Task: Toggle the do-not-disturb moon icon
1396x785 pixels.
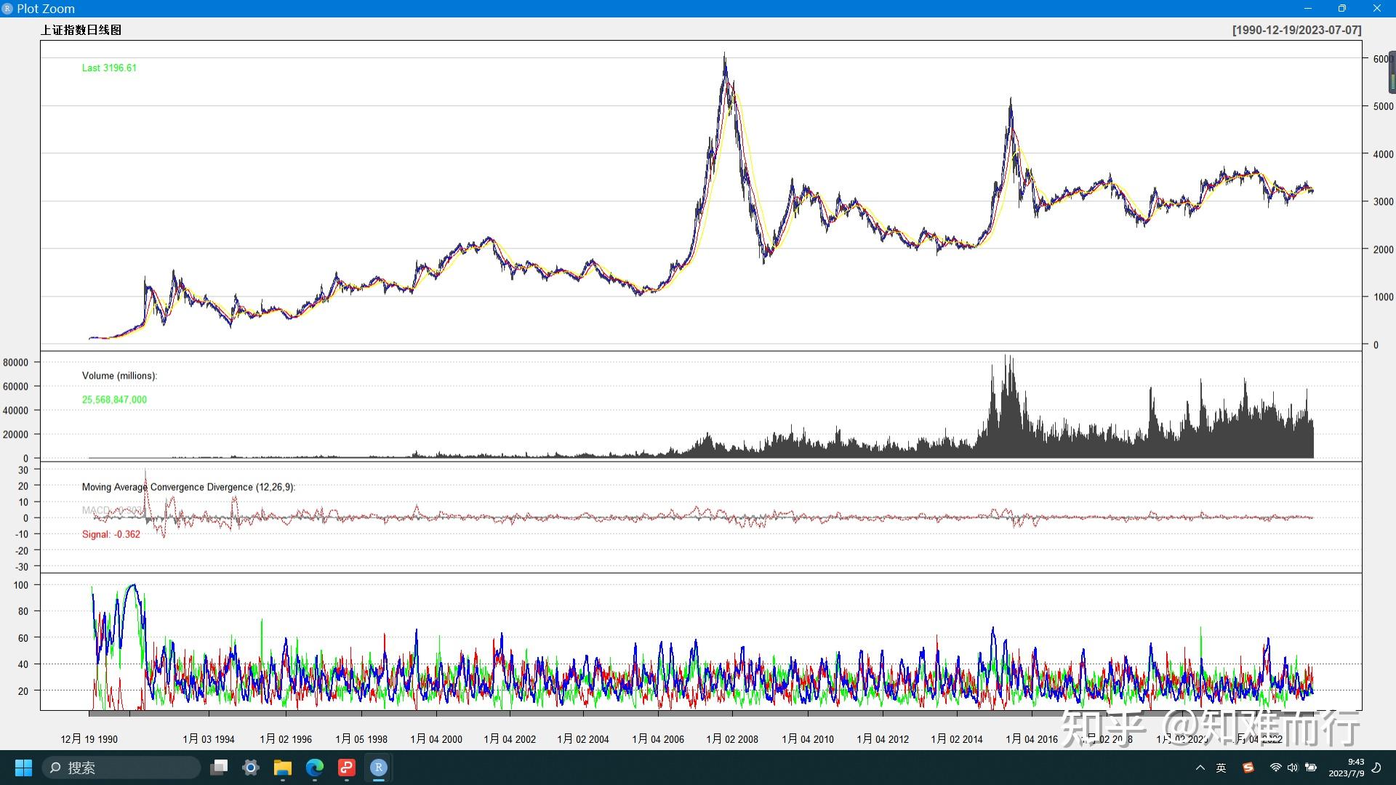Action: pyautogui.click(x=1376, y=768)
